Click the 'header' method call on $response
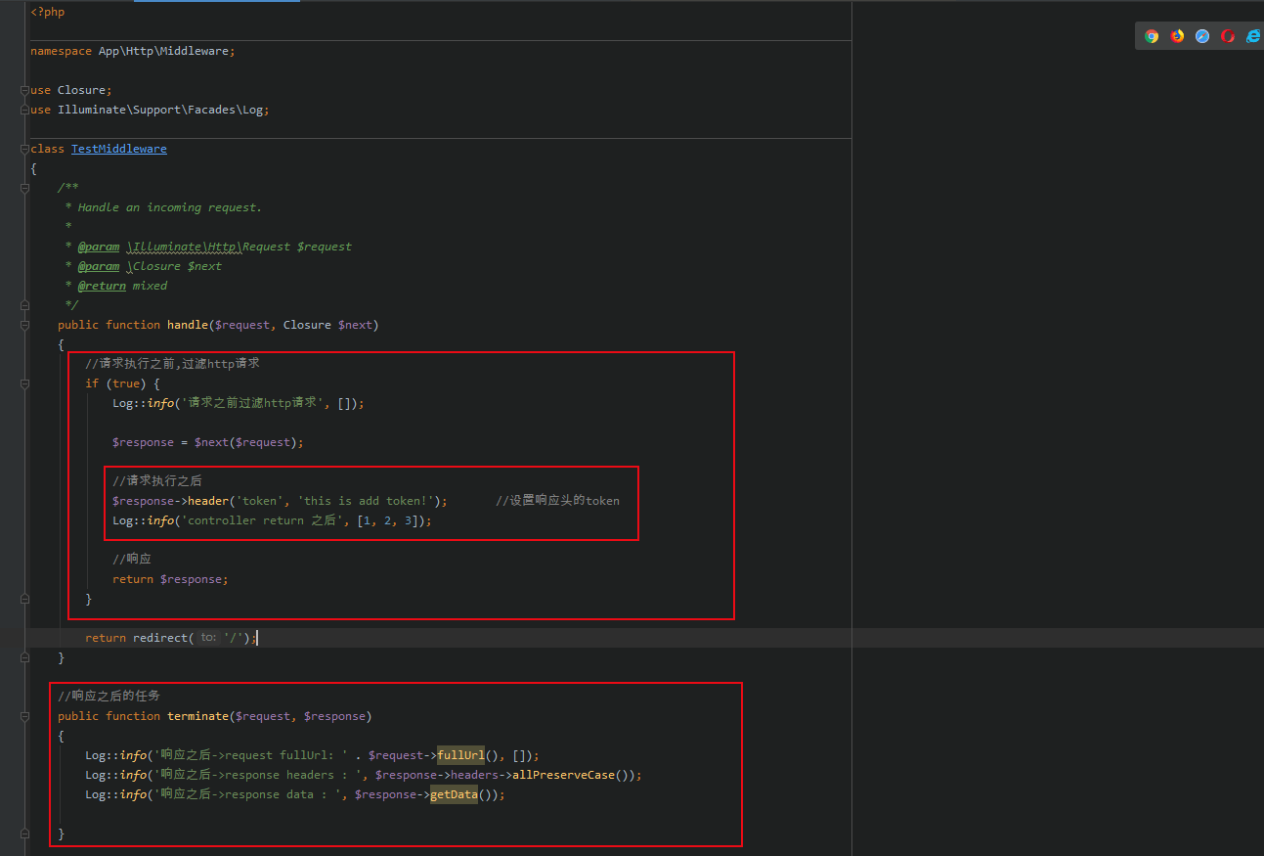The height and width of the screenshot is (856, 1264). pos(208,501)
